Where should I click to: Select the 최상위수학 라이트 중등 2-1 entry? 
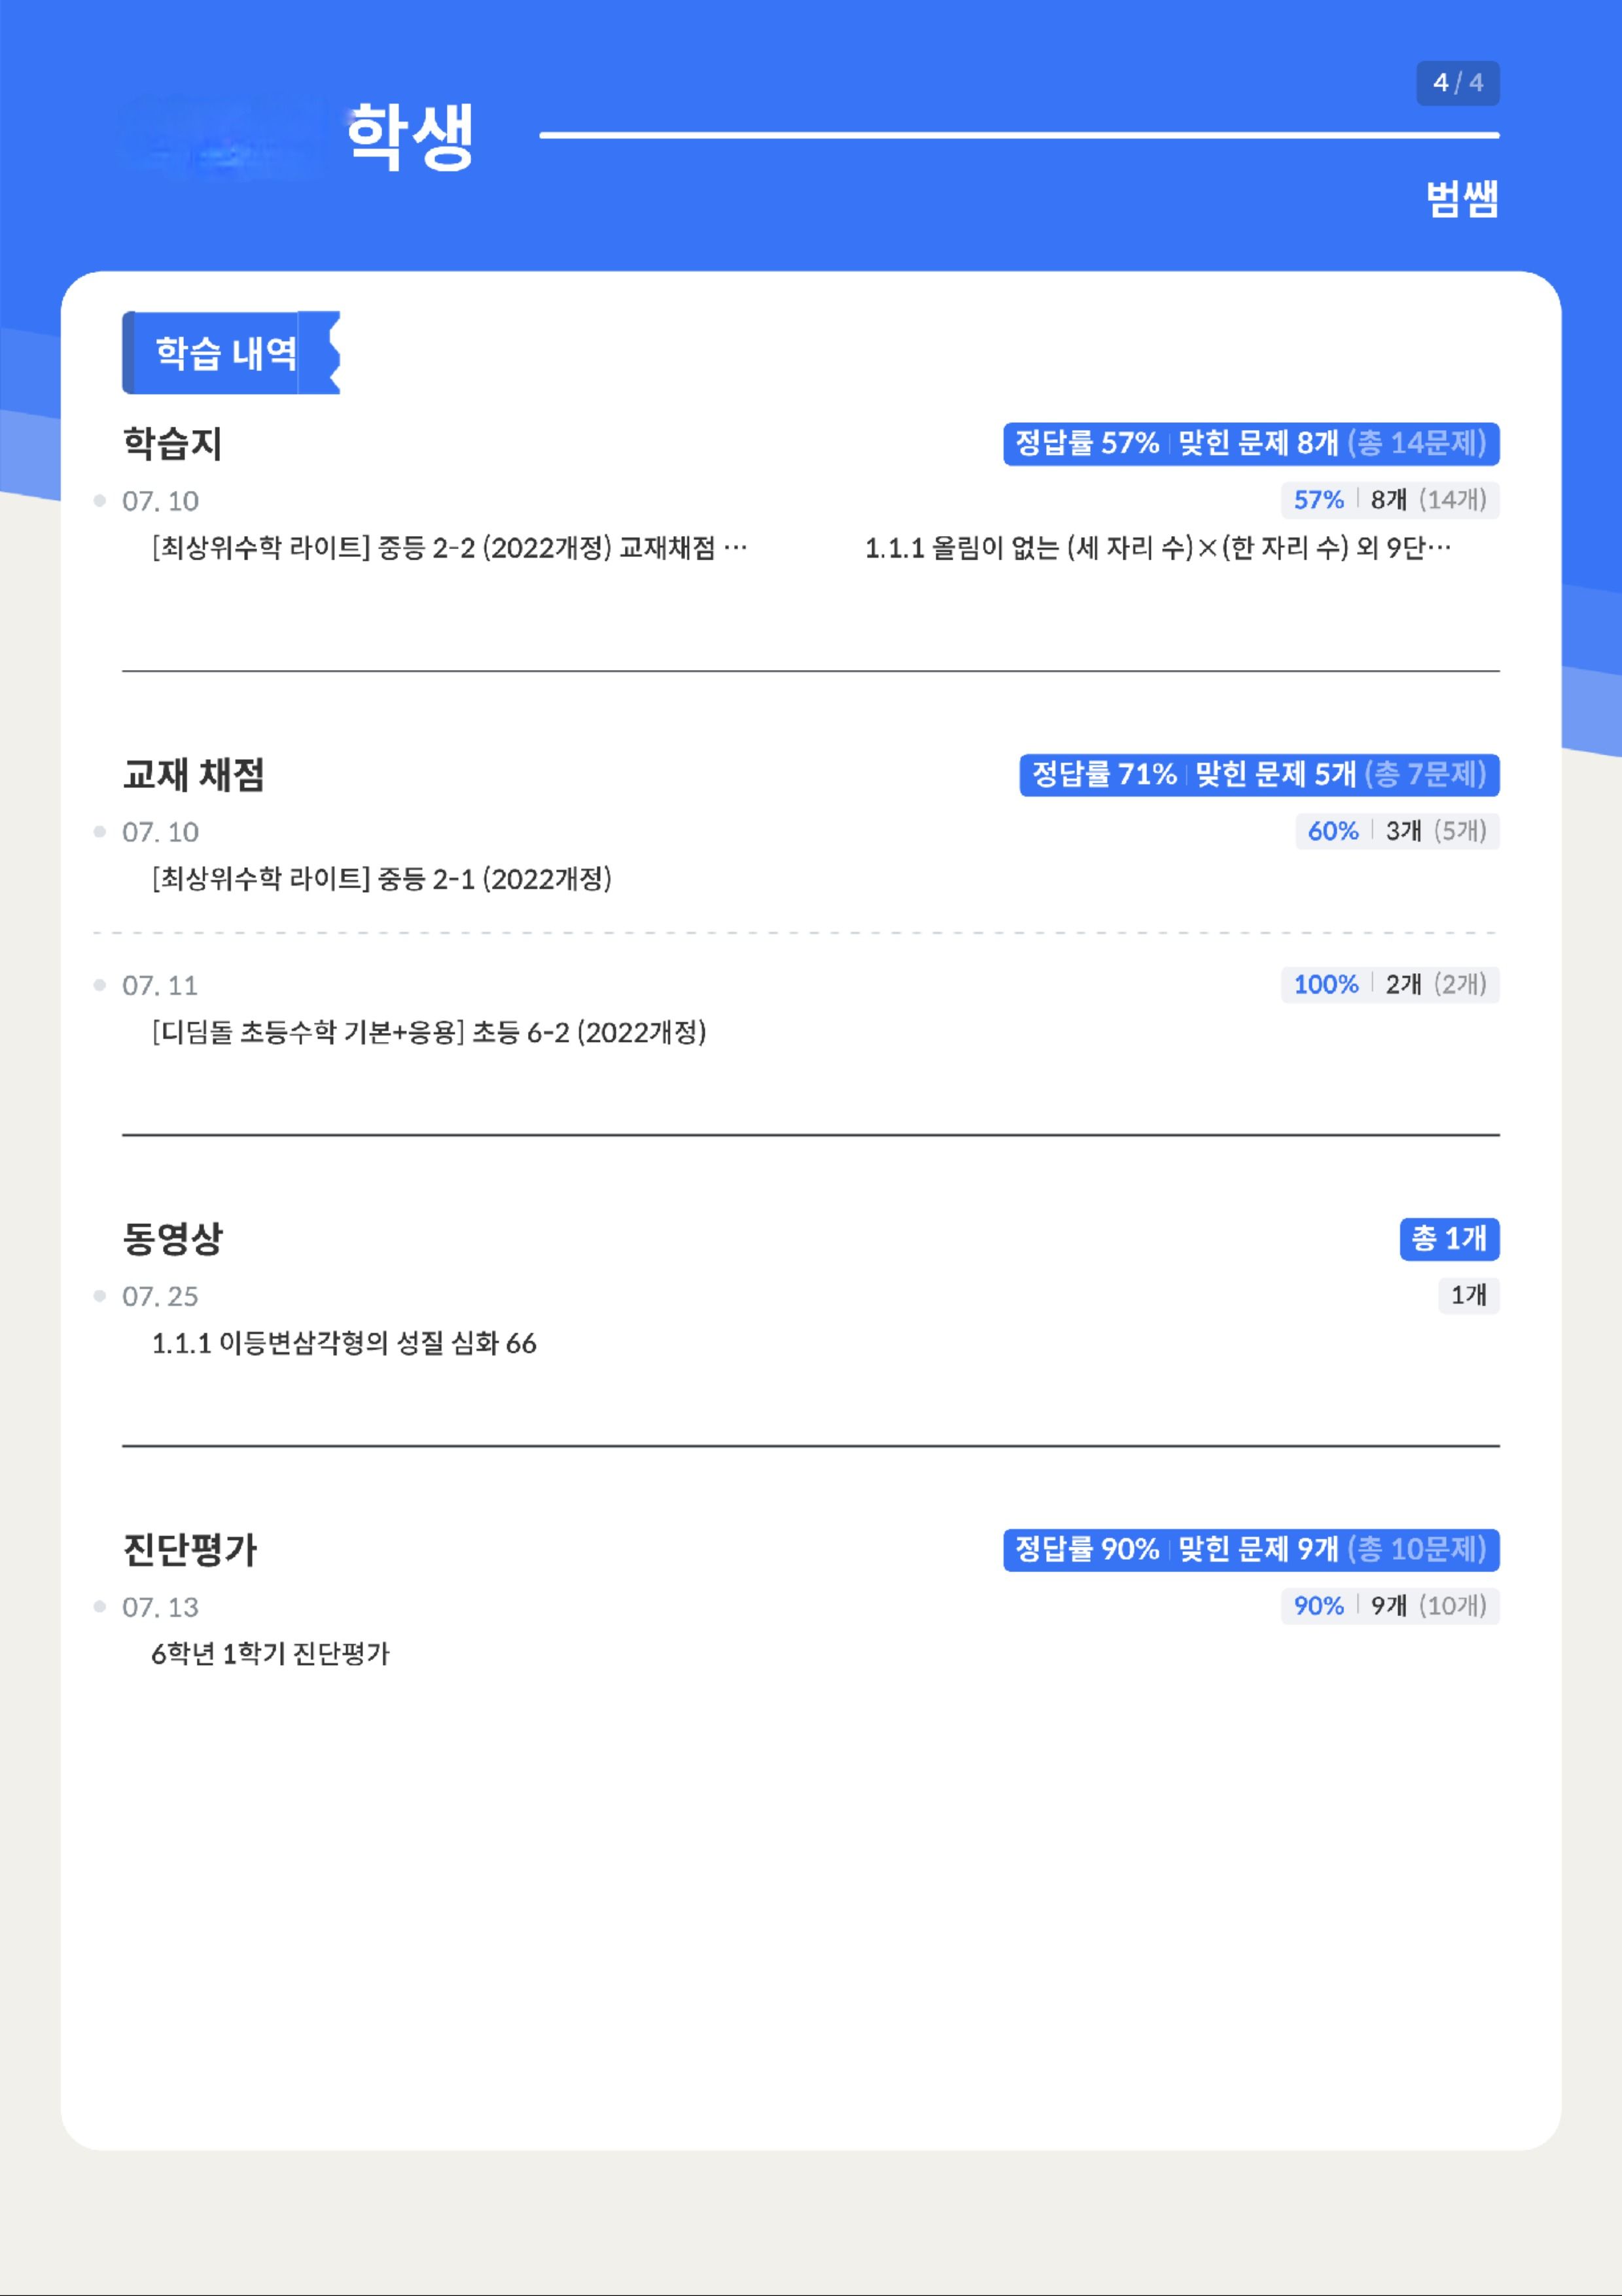tap(381, 879)
